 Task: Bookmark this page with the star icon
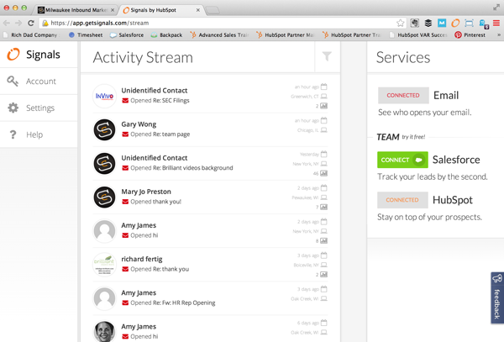click(400, 23)
